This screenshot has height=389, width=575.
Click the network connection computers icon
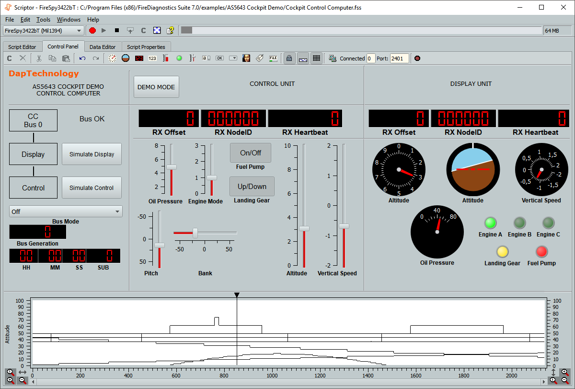click(333, 59)
